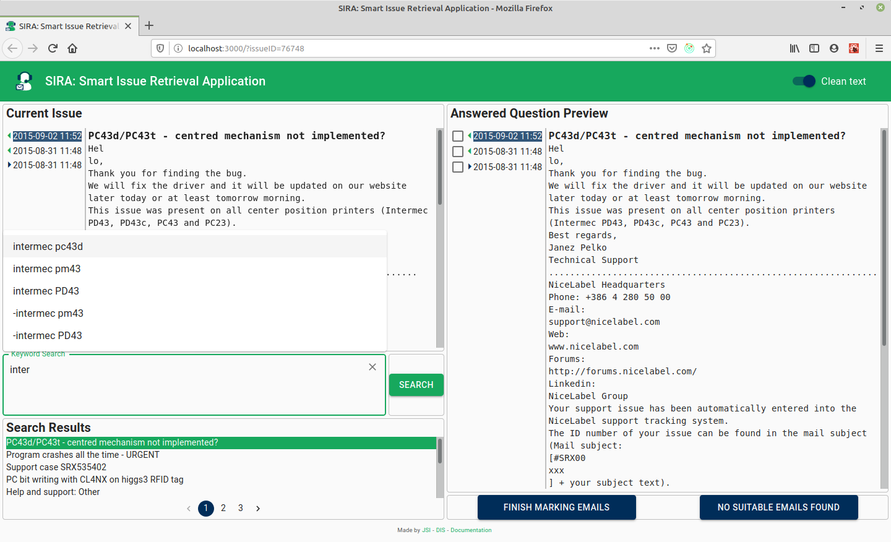Click the browser reload page icon
Screen dimensions: 891x542
53,48
